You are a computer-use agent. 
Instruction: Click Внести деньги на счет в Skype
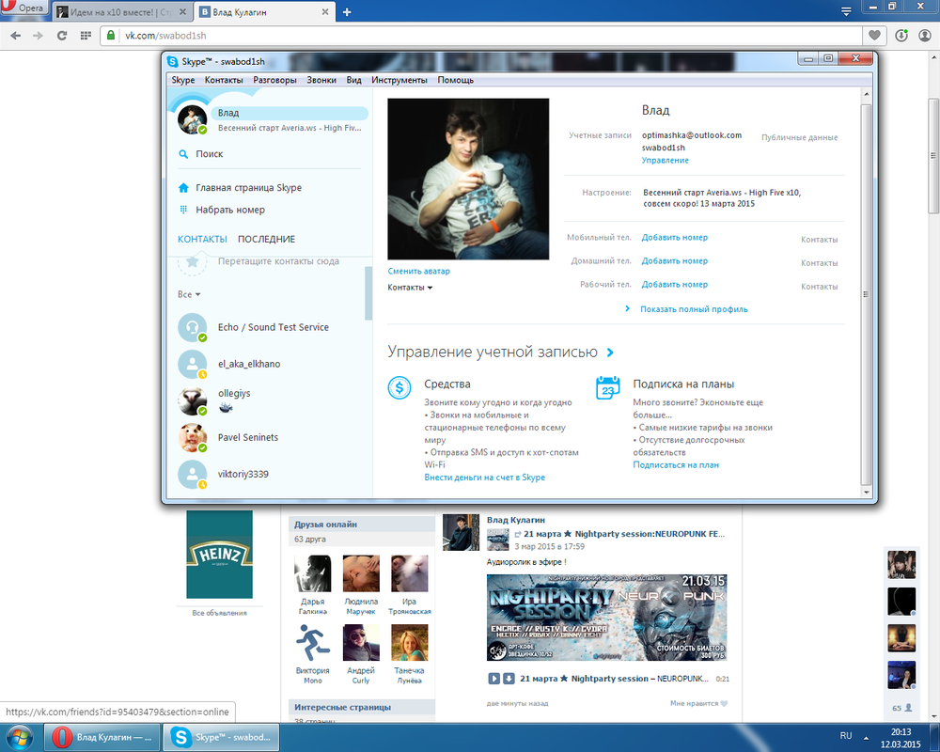pyautogui.click(x=484, y=478)
